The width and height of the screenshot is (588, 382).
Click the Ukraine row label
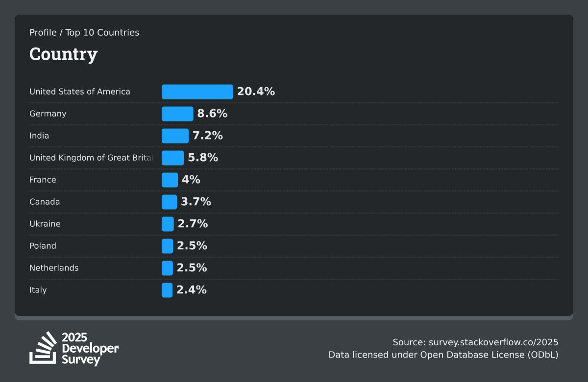pos(45,224)
